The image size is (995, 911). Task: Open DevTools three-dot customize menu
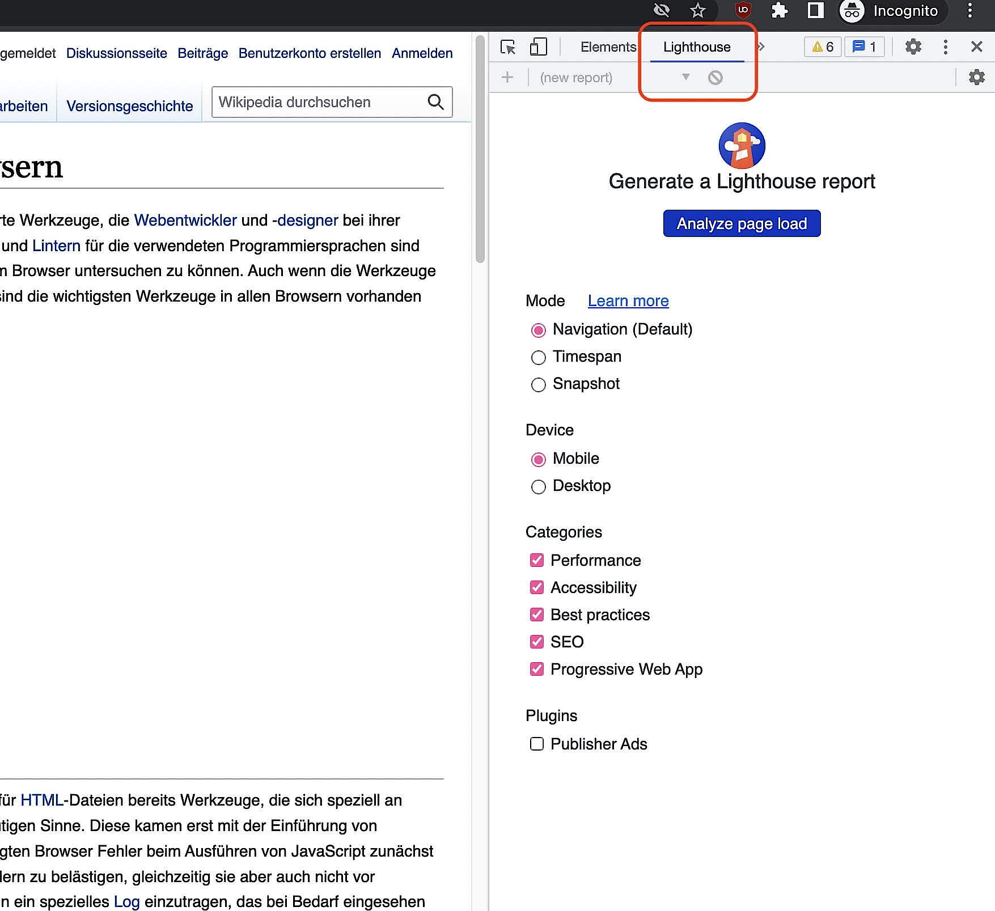[x=945, y=47]
